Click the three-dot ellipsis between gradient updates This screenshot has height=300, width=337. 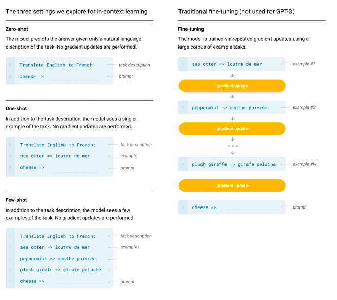[232, 146]
